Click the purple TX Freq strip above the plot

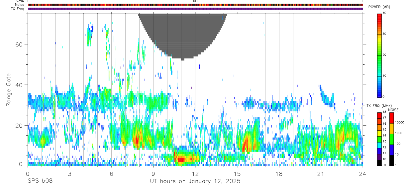point(195,9)
